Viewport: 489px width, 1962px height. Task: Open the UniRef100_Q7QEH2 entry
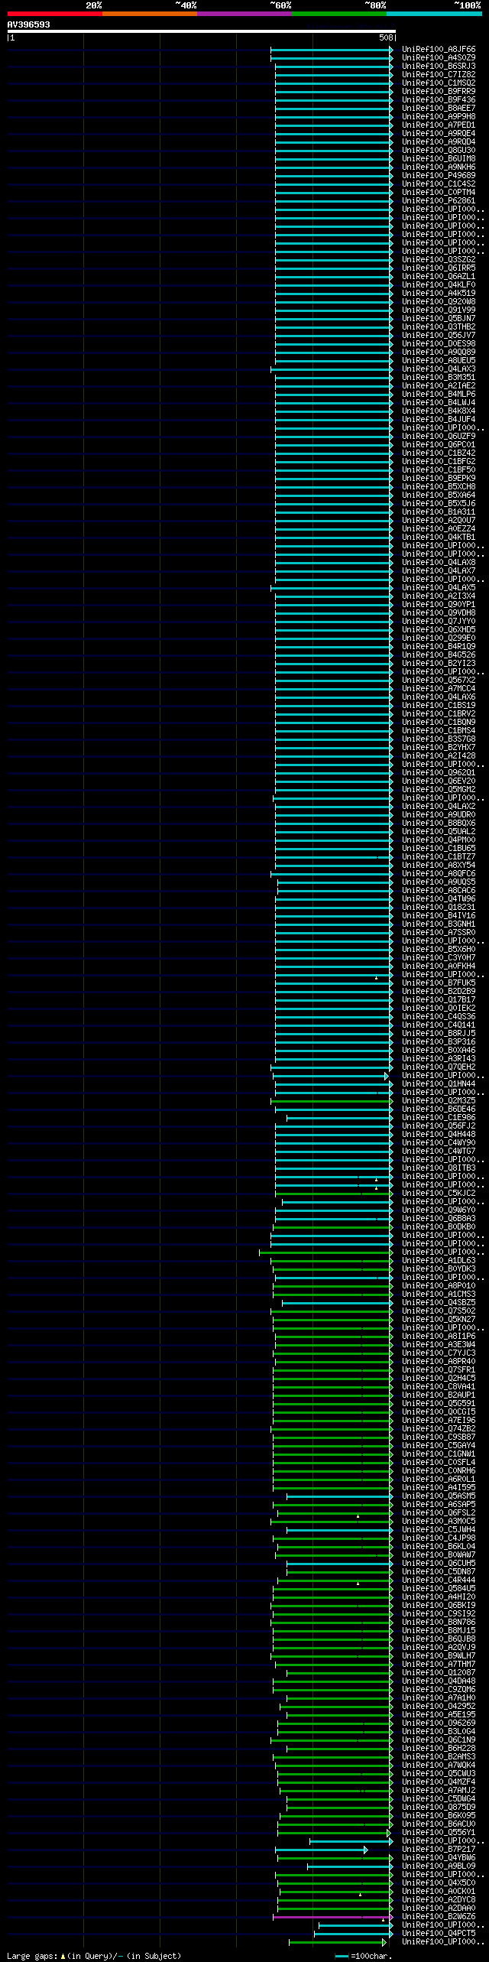tap(439, 1067)
